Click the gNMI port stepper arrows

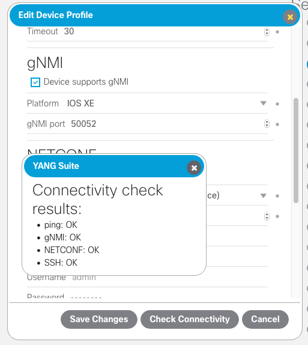point(267,124)
